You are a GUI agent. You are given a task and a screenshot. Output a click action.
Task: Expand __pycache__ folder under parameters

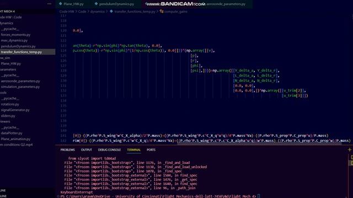10,75
